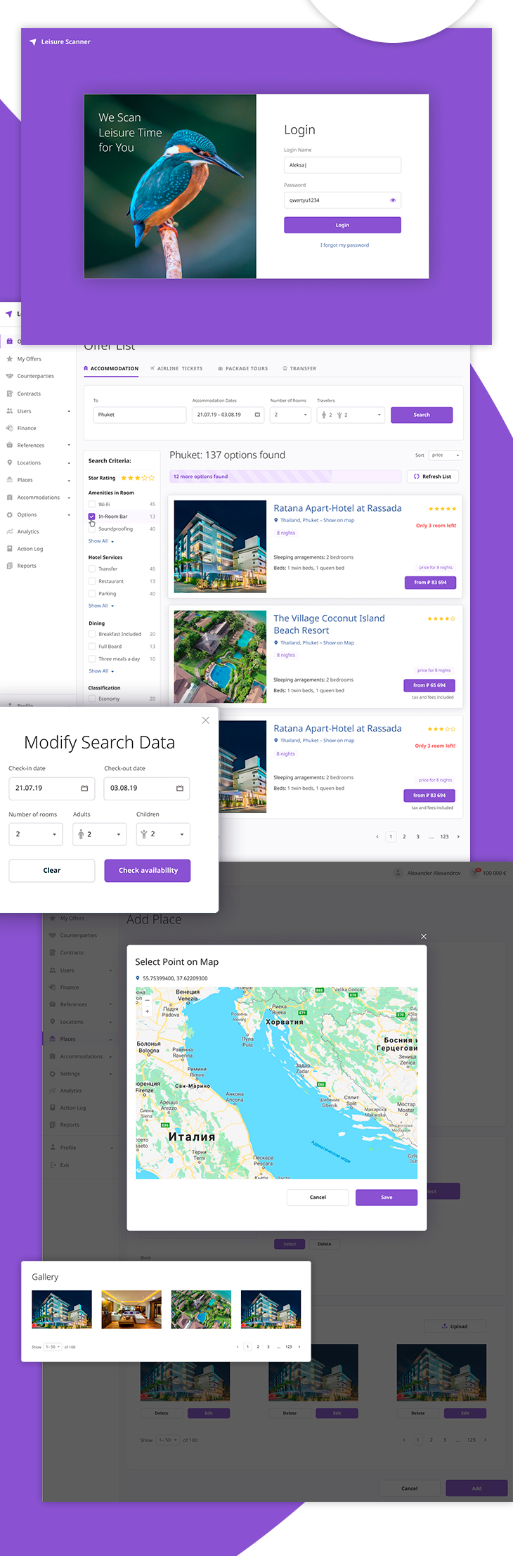Toggle password visibility eye icon
Viewport: 513px width, 1556px height.
[393, 200]
